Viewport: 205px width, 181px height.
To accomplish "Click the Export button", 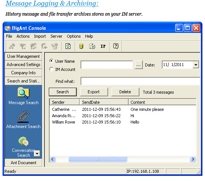I will coord(94,92).
